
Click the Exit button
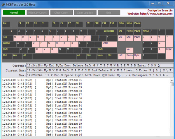pos(109,13)
